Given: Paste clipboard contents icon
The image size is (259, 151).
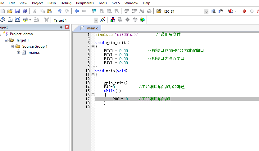Looking at the screenshot, I should point(50,11).
